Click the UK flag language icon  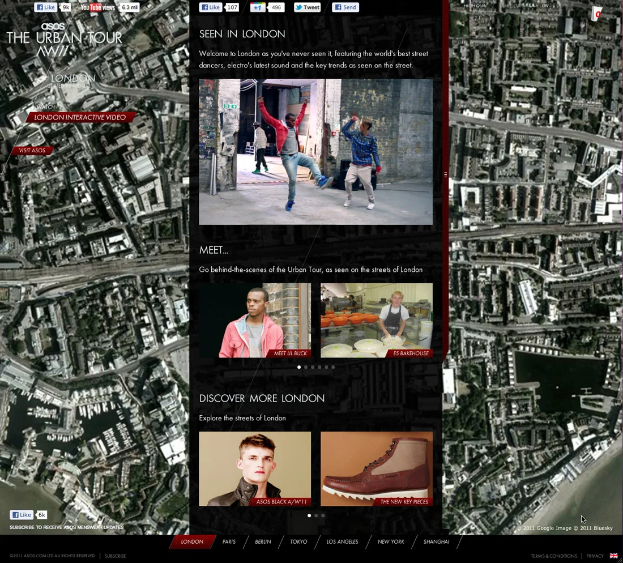click(x=614, y=556)
